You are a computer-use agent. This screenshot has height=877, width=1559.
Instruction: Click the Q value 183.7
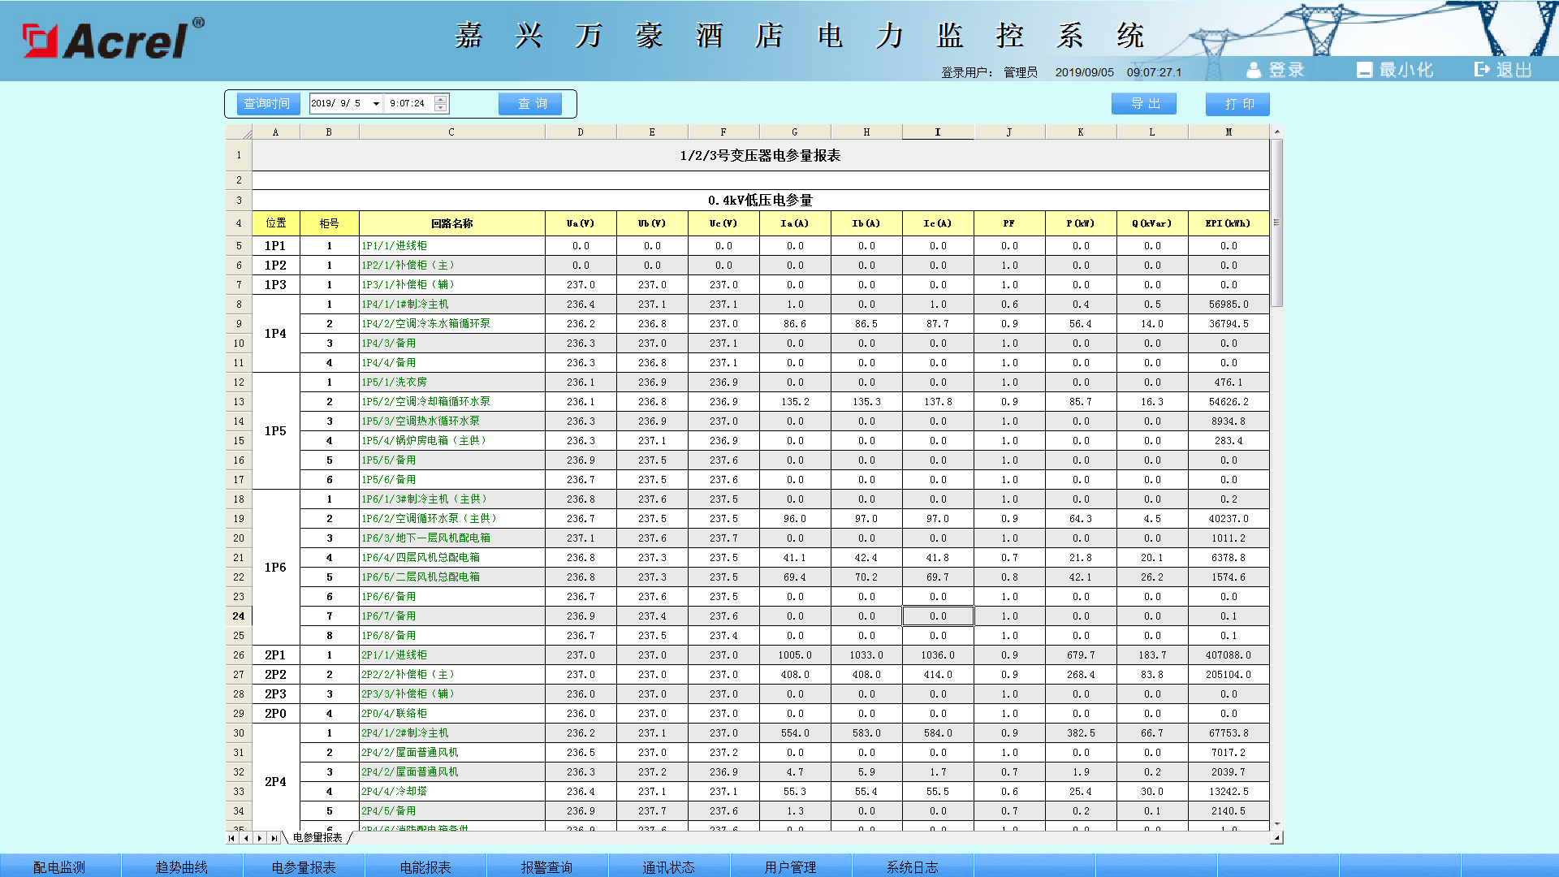[1152, 655]
